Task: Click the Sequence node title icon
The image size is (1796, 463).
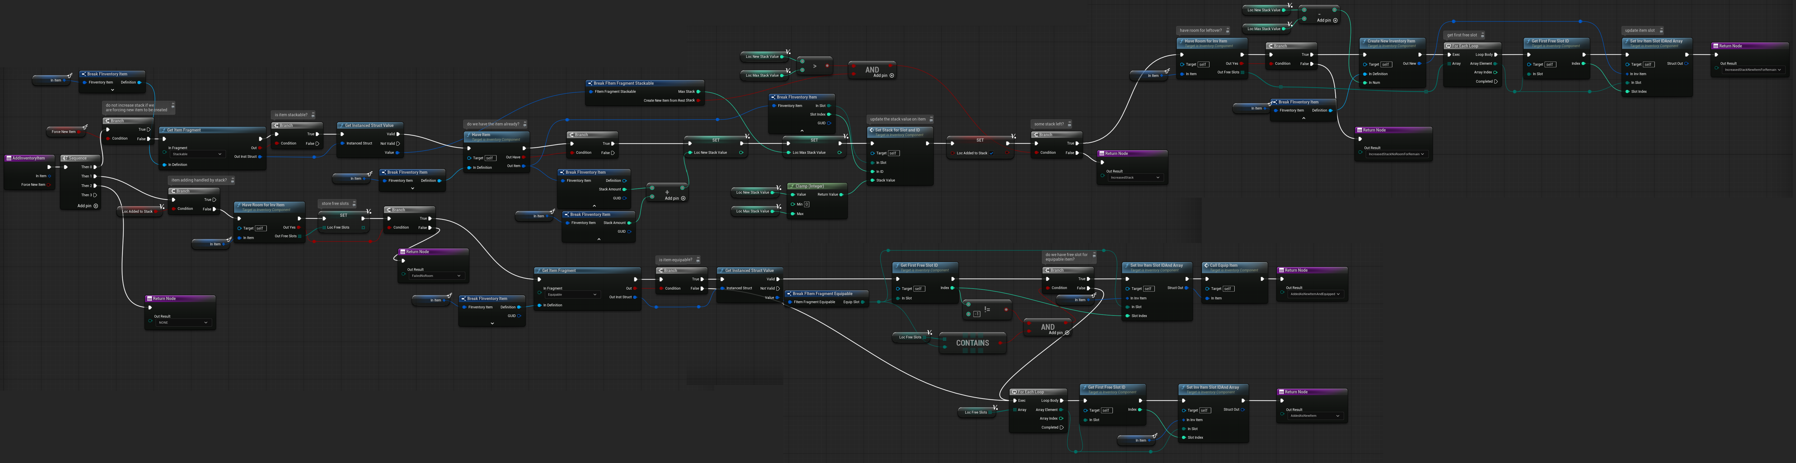Action: pyautogui.click(x=65, y=158)
